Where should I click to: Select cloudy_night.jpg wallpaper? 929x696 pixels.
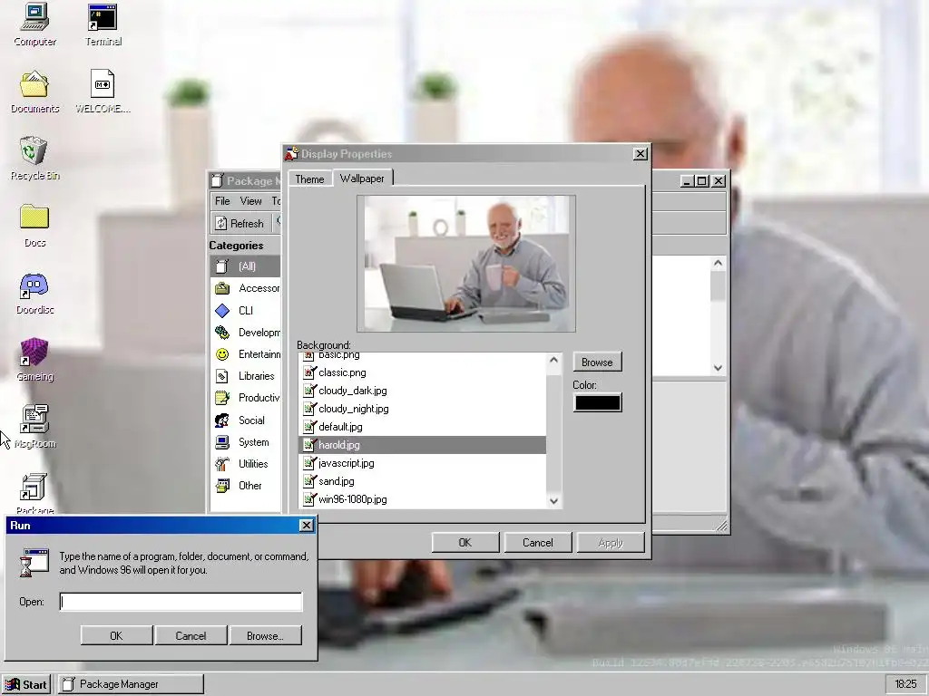423,409
